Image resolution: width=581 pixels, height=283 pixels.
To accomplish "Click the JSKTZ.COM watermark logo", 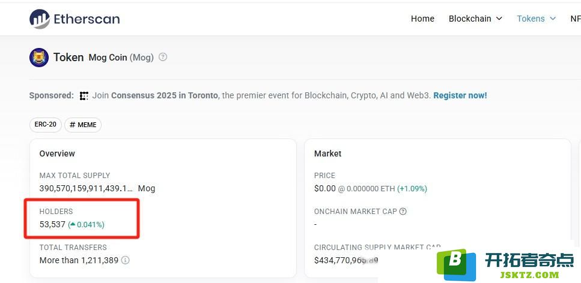I will [x=505, y=264].
